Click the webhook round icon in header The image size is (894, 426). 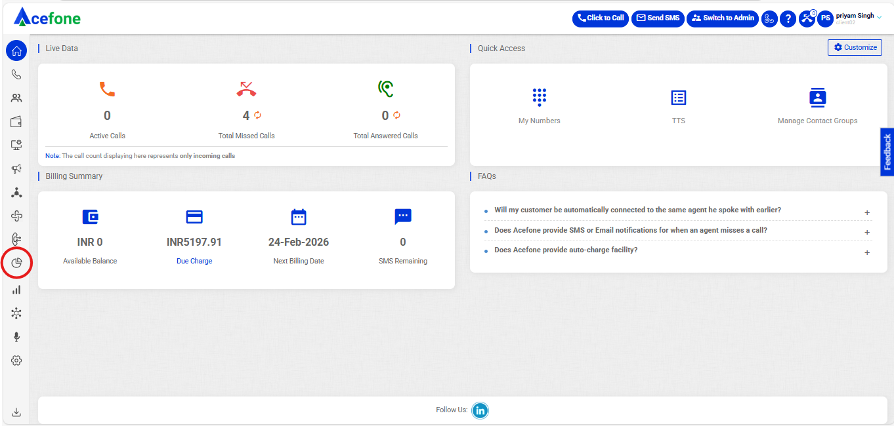[769, 19]
